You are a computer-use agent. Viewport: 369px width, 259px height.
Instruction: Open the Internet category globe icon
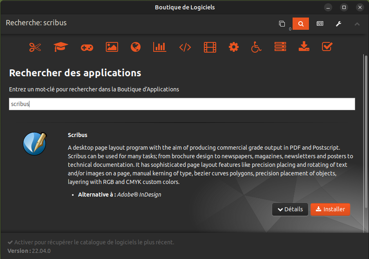tap(136, 47)
